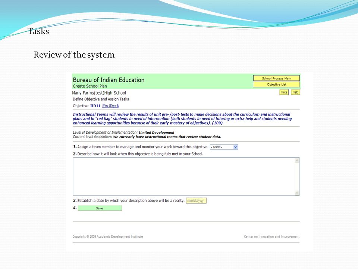Image resolution: width=358 pixels, height=269 pixels.
Task: Click the Review of the system heading
Action: point(74,55)
